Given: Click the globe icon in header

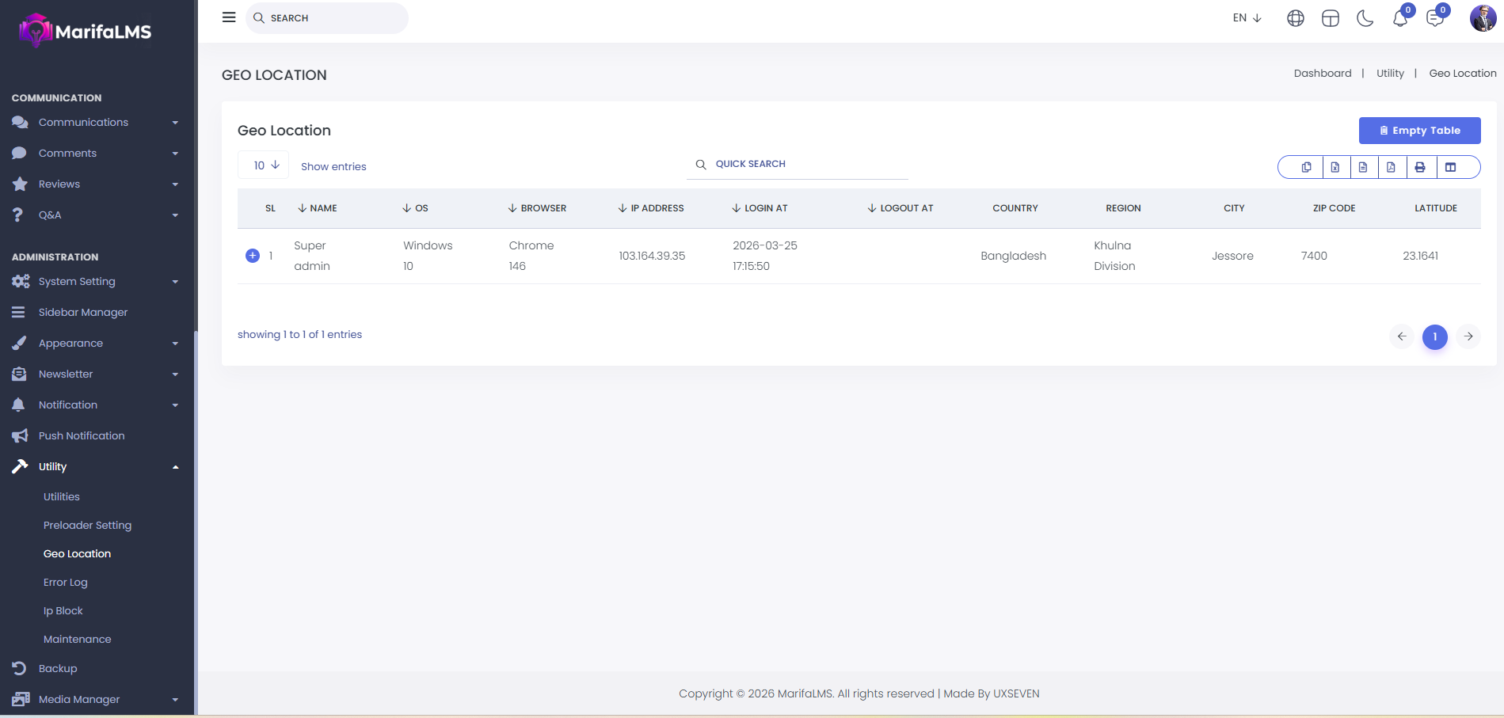Looking at the screenshot, I should click(x=1295, y=18).
